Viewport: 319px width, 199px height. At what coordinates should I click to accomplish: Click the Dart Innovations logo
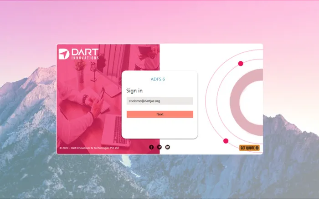78,54
